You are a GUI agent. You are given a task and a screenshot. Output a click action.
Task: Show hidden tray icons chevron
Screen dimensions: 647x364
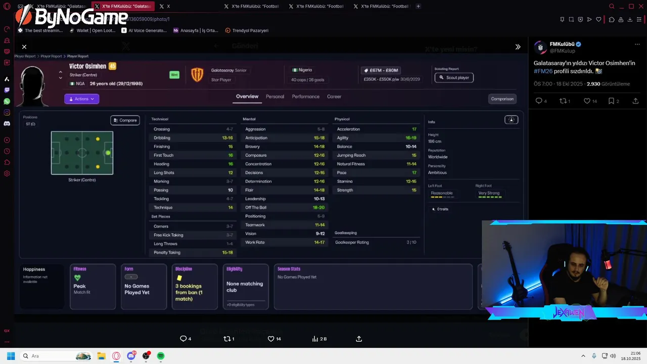[583, 356]
